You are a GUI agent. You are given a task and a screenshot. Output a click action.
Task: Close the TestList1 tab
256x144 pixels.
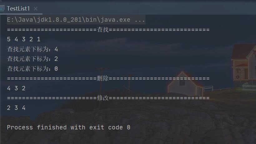tap(35, 9)
